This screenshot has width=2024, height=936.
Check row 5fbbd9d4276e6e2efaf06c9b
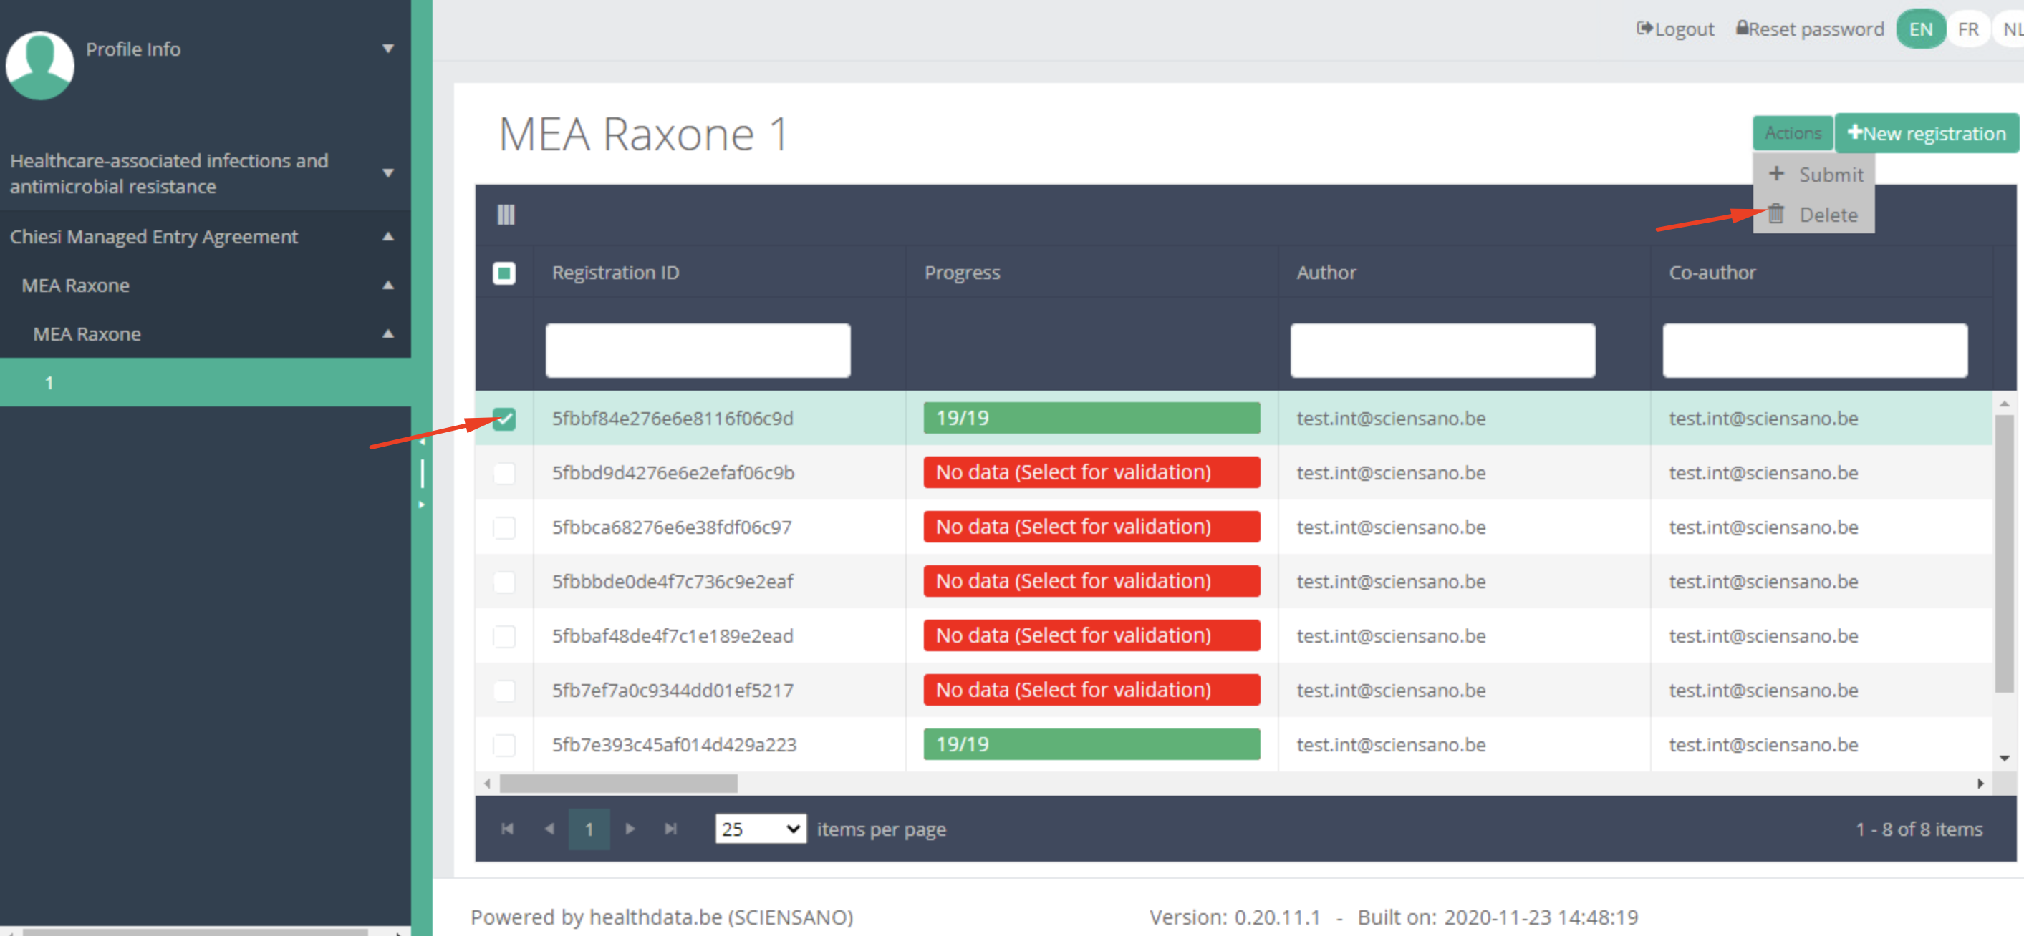(503, 473)
